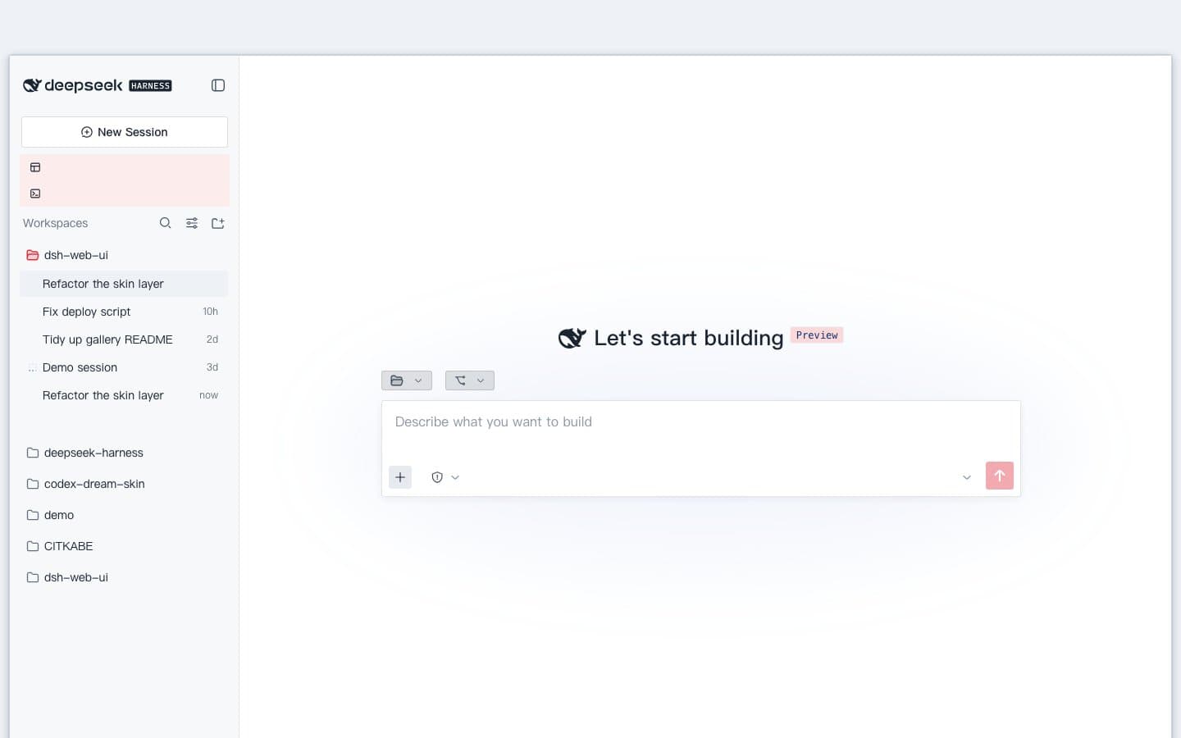Open the folder picker dropdown above the prompt
Image resolution: width=1181 pixels, height=738 pixels.
pos(407,380)
